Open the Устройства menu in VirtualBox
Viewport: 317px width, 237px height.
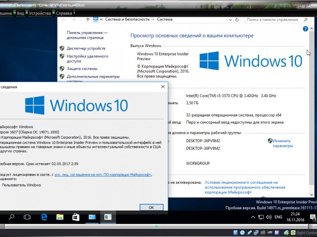point(40,13)
